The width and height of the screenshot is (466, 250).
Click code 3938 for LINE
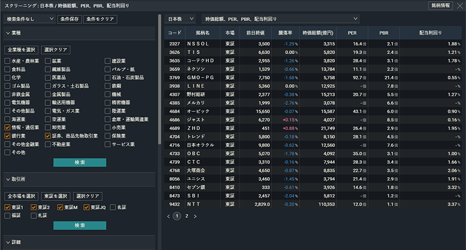pyautogui.click(x=174, y=86)
